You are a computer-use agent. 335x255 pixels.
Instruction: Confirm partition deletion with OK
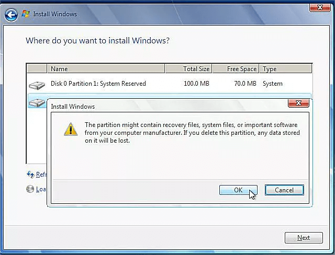(238, 190)
